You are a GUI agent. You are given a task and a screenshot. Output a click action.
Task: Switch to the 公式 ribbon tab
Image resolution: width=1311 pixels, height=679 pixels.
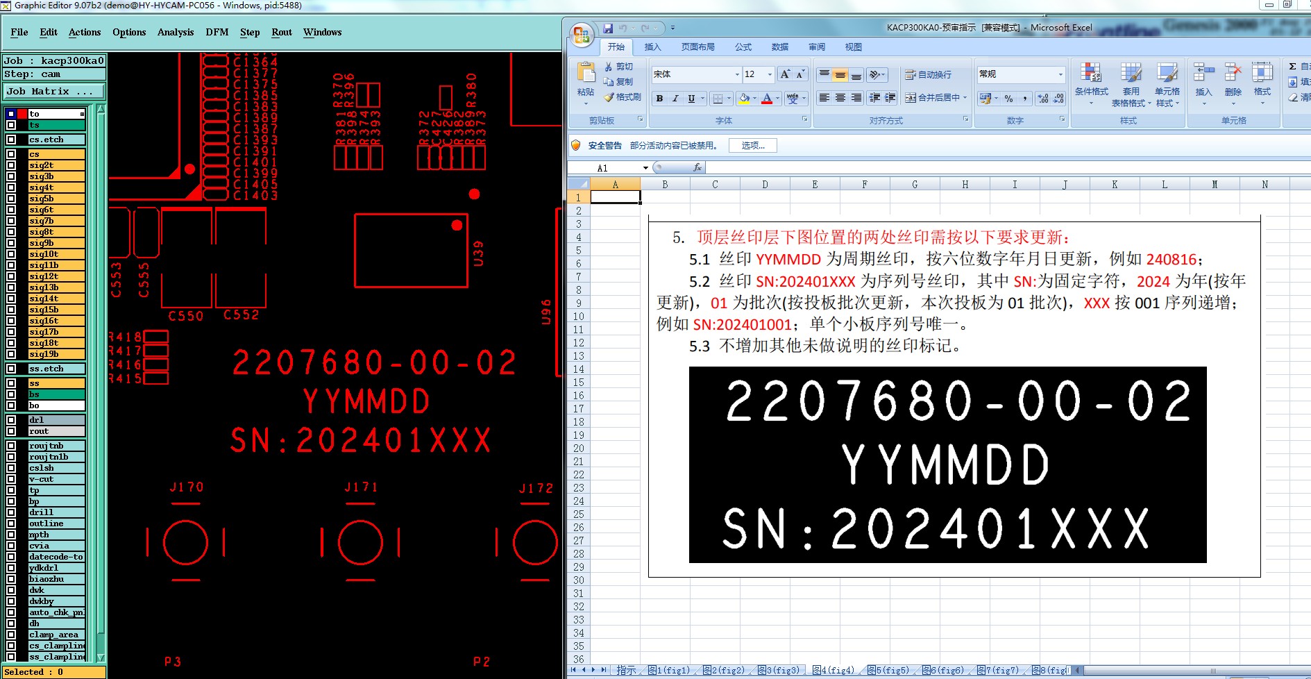(x=743, y=47)
